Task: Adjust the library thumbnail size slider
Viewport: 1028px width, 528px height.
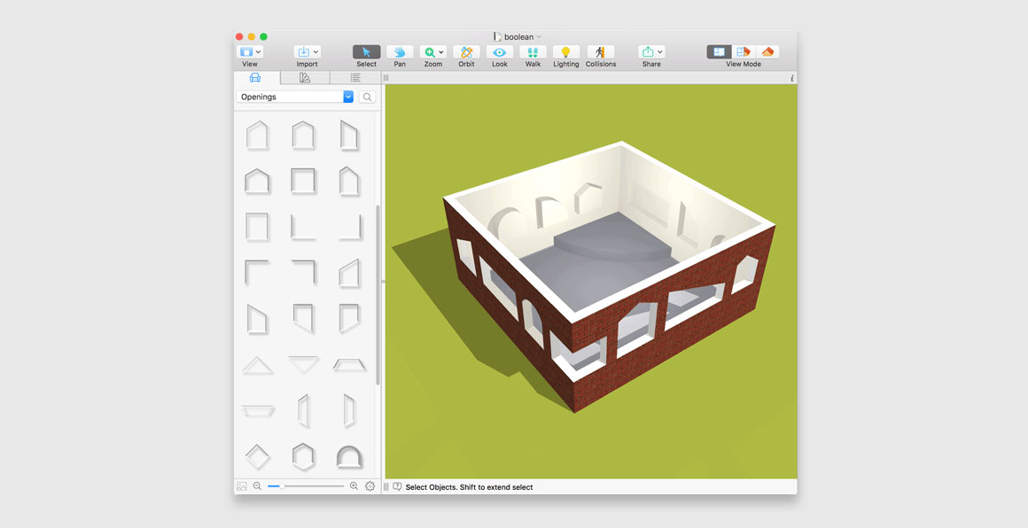Action: point(306,486)
